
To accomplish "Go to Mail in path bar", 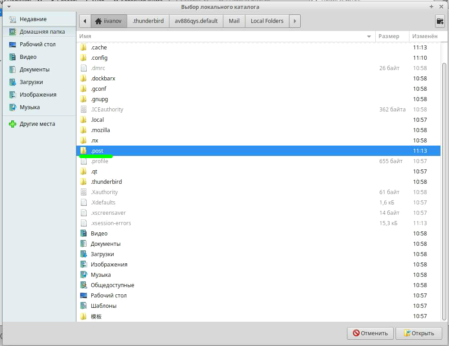I will point(234,21).
